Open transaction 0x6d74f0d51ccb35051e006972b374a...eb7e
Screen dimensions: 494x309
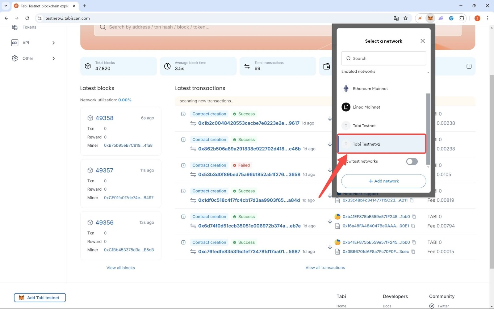coord(249,226)
